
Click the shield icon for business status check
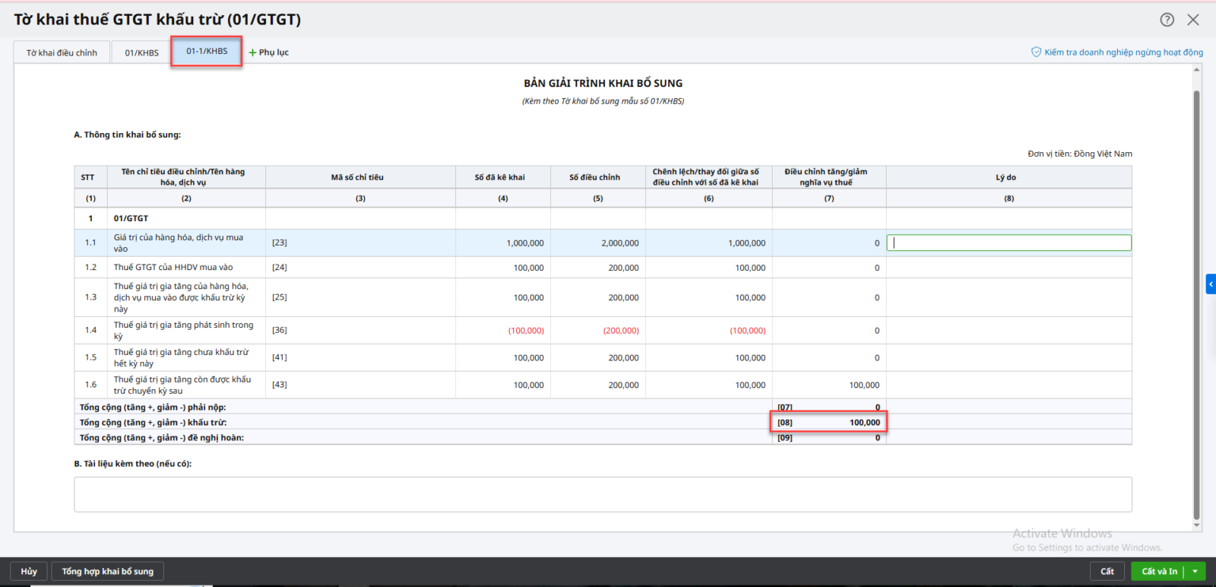click(x=1036, y=52)
